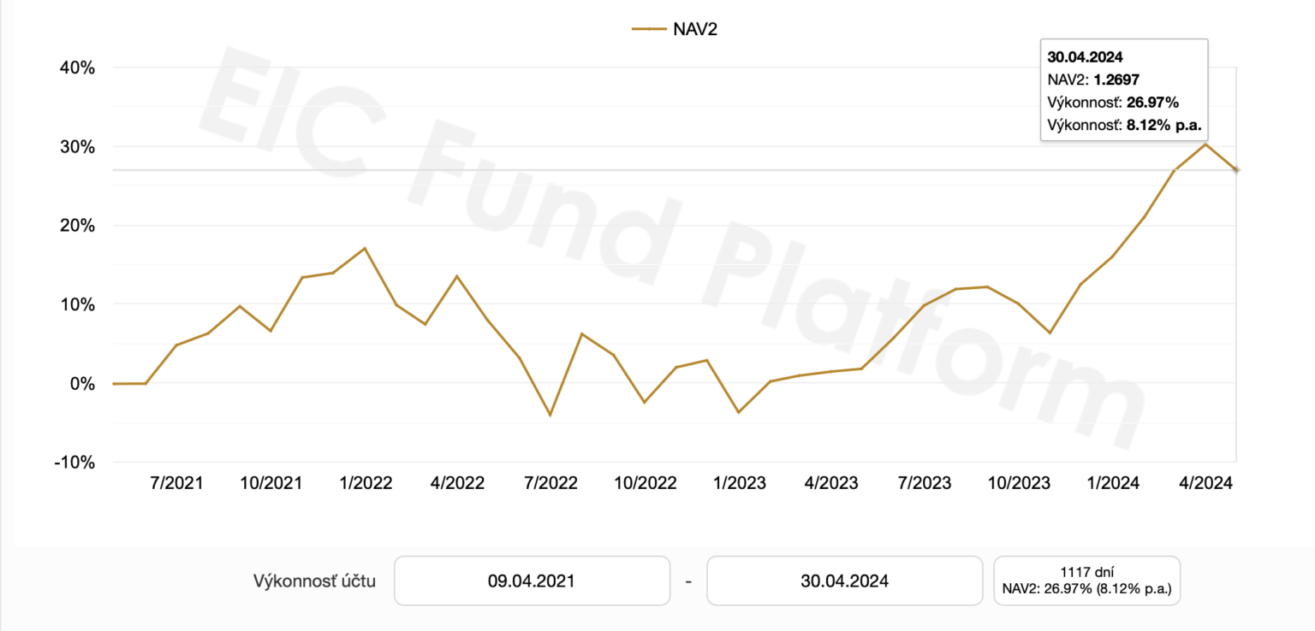Click the 1/2022 peak on the line
Image resolution: width=1315 pixels, height=631 pixels.
(365, 248)
